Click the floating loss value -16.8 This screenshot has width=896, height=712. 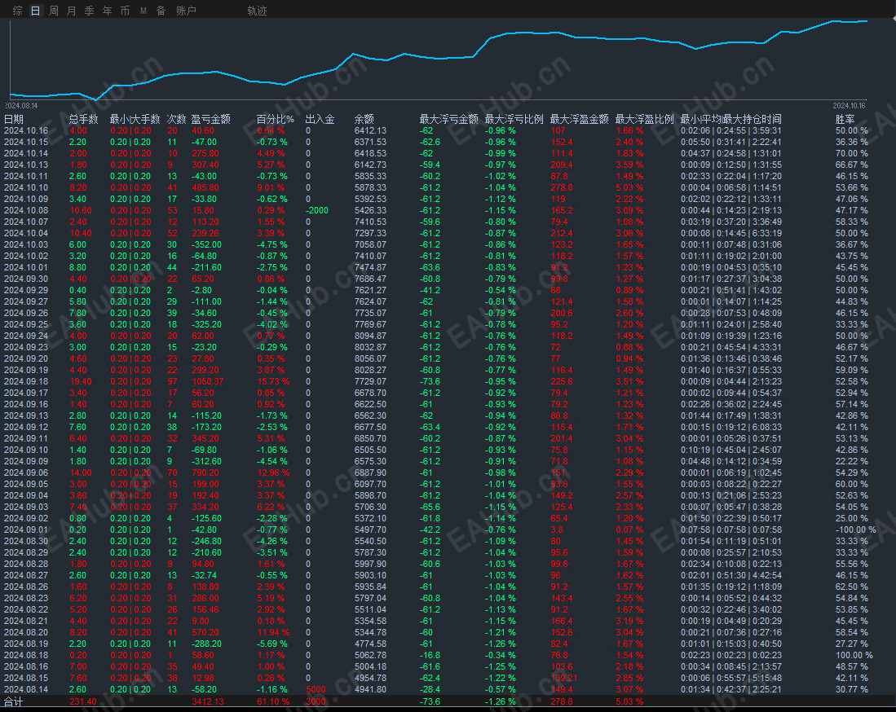[x=430, y=656]
